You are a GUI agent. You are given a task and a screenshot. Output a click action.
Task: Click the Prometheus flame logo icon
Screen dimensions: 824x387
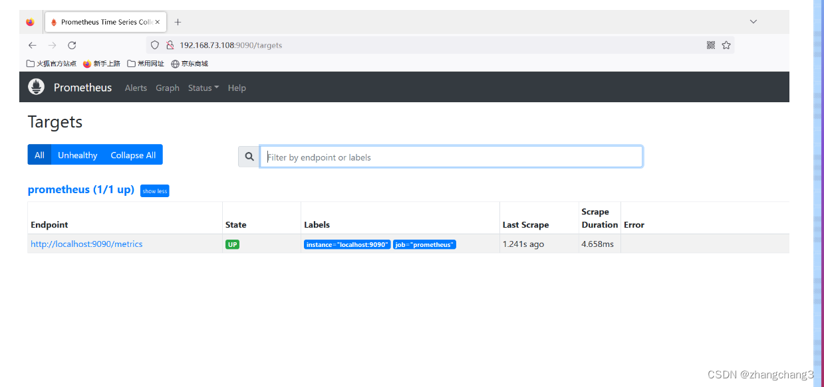click(36, 87)
